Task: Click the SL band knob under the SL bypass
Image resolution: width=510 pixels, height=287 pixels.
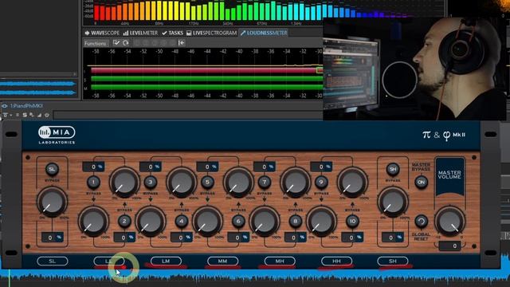Action: tap(52, 202)
